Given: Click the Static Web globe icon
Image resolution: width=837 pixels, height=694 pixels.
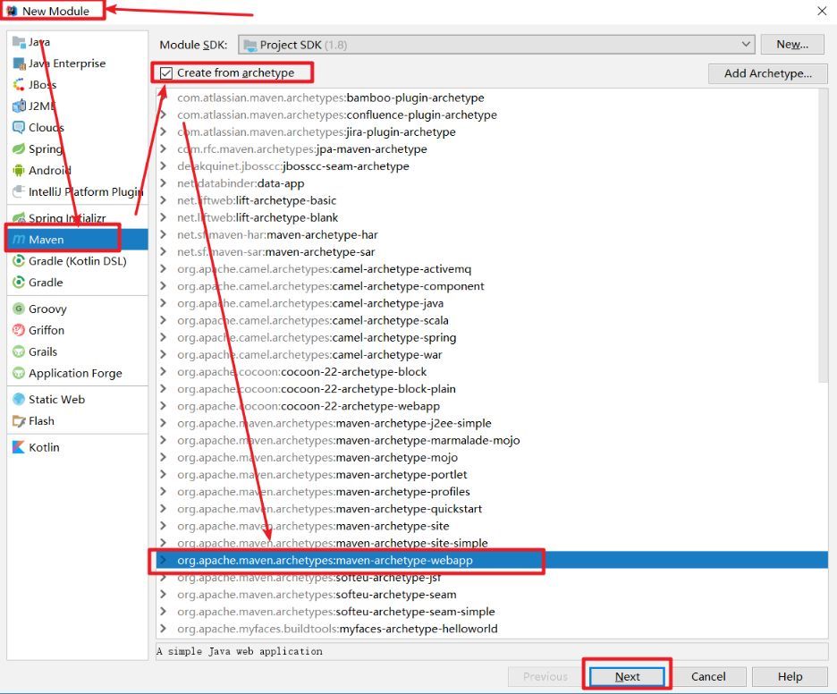Looking at the screenshot, I should (19, 399).
